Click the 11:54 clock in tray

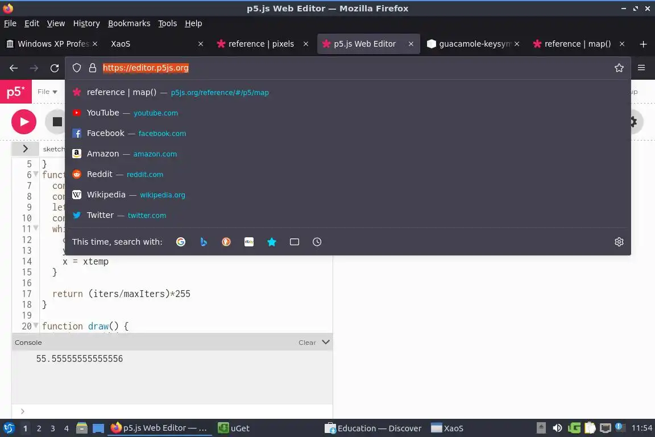(x=641, y=428)
